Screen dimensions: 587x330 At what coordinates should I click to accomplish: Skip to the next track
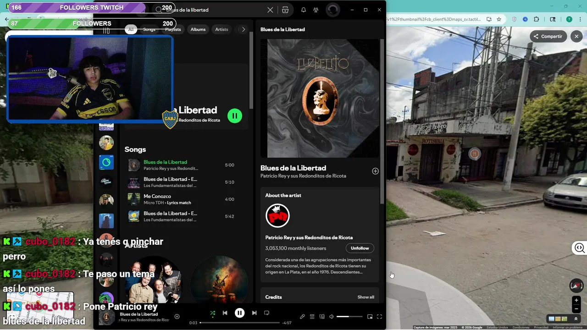tap(254, 313)
